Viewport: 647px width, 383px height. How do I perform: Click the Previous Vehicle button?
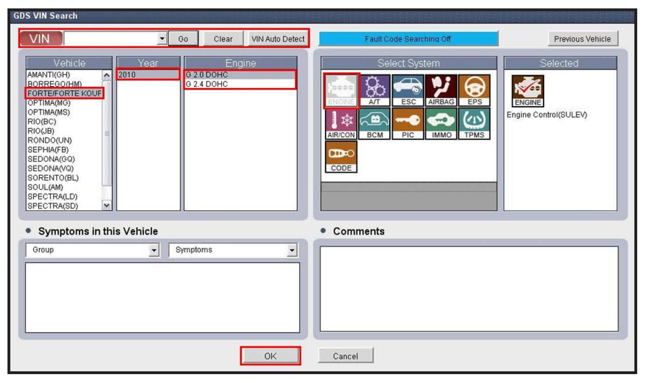click(582, 39)
